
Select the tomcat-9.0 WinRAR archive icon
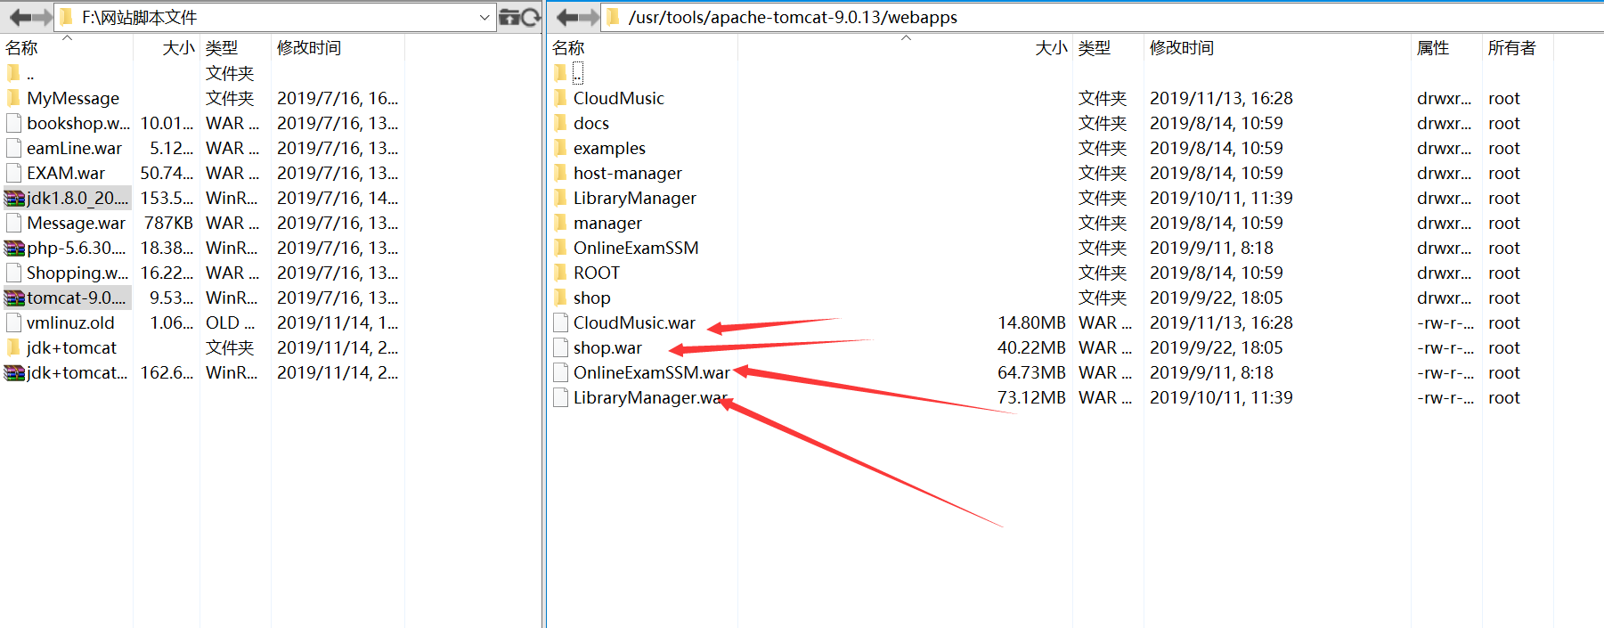14,298
